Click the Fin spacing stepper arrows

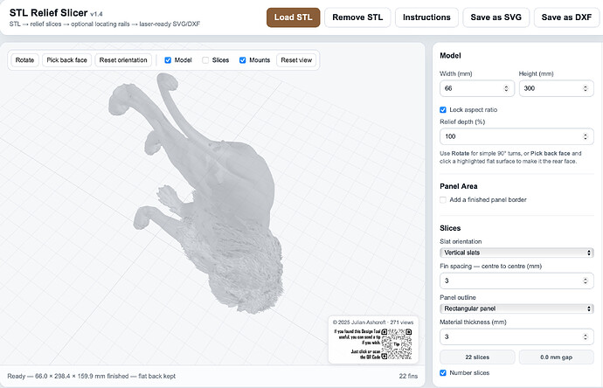(586, 281)
